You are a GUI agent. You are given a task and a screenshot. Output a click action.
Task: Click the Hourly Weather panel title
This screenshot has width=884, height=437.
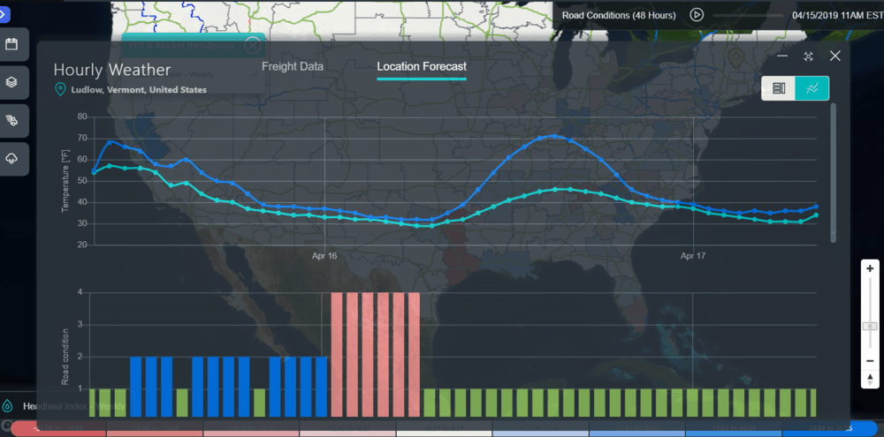point(112,70)
